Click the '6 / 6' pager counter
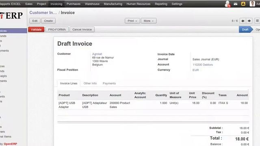Screen dimensions: 260x146 tap(235, 21)
